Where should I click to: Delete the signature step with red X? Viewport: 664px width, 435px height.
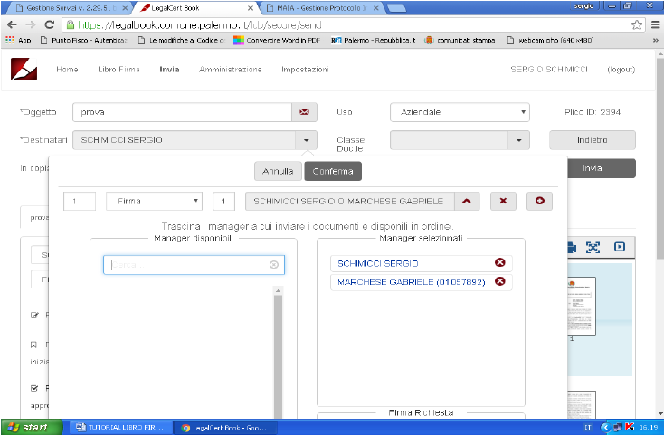[x=503, y=201]
